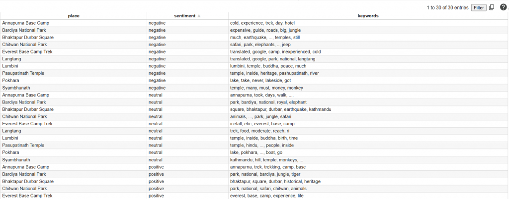
Task: Click Everest Base Camp Trek neutral row
Action: point(27,124)
